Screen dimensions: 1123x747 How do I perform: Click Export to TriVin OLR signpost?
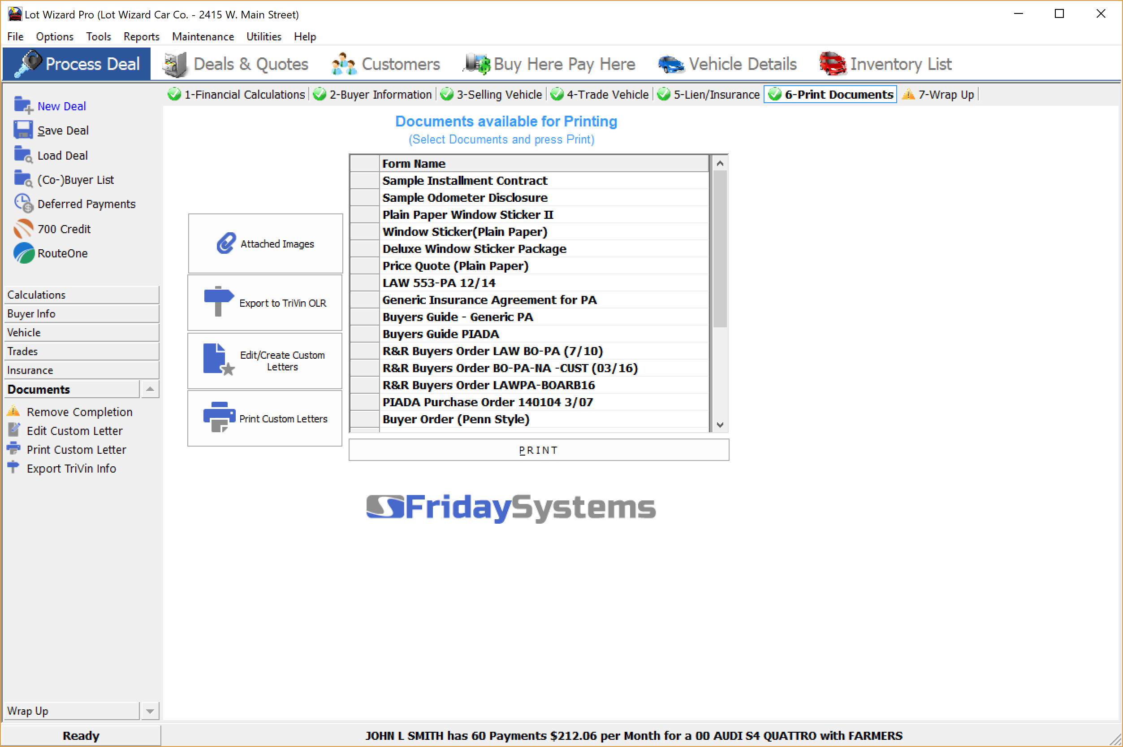pyautogui.click(x=265, y=303)
